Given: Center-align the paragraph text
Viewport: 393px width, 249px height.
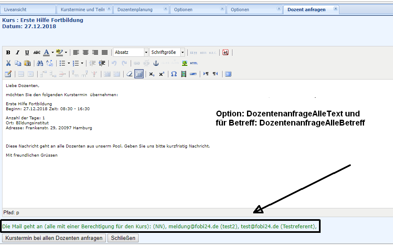Looking at the screenshot, I should tap(86, 53).
